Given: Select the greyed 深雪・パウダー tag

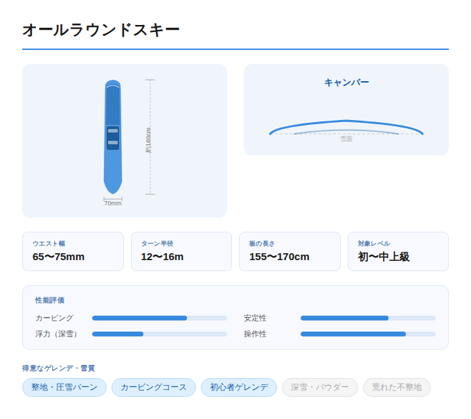Looking at the screenshot, I should tap(320, 387).
